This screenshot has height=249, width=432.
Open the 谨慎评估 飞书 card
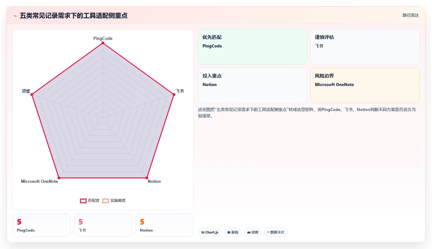(x=365, y=47)
